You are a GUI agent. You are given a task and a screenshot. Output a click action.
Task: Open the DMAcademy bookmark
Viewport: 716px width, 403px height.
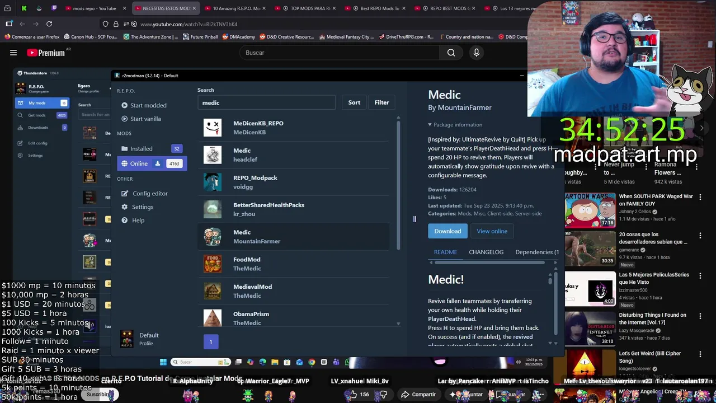(x=238, y=37)
